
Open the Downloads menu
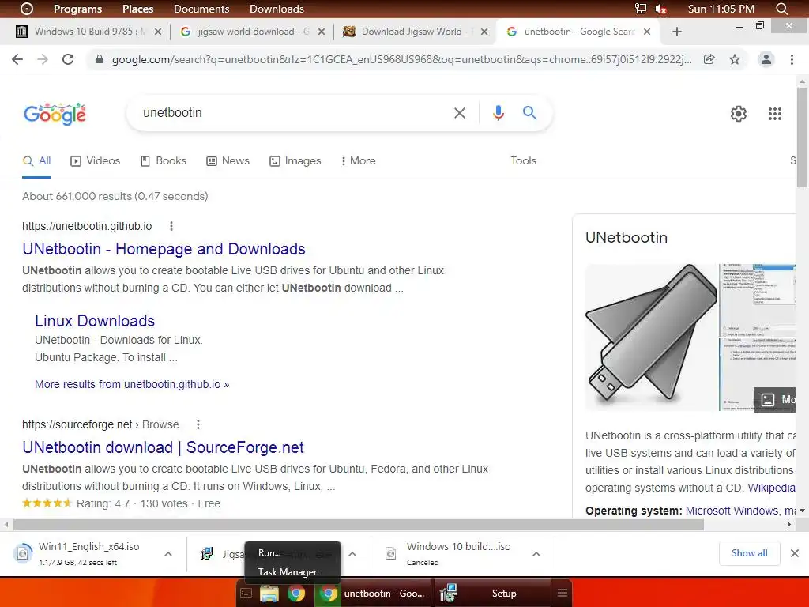277,9
